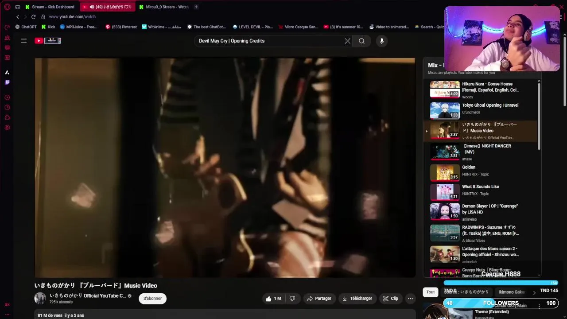Viewport: 567px width, 319px height.
Task: Click the magnifier search button
Action: 362,41
